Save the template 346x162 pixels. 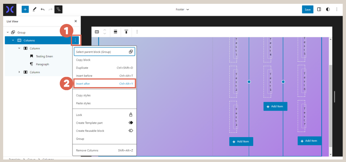[x=308, y=9]
